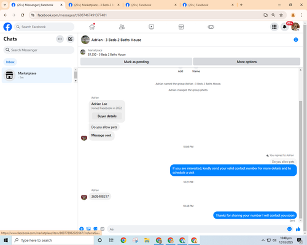
Task: Open the Marketplace storefront icon in top bar
Action: [181, 27]
